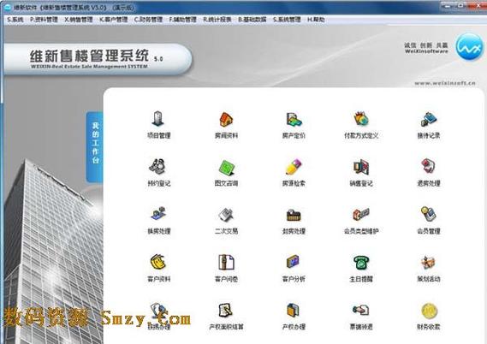The width and height of the screenshot is (487, 344).
Task: Open the P.资料管理 menu
Action: click(x=44, y=20)
